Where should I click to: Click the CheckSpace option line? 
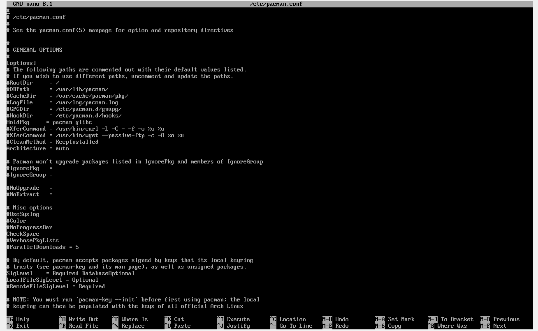pyautogui.click(x=23, y=234)
